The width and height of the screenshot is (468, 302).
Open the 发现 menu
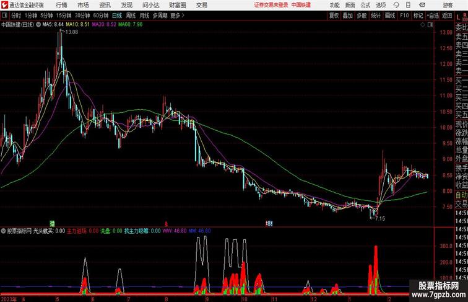[126, 5]
